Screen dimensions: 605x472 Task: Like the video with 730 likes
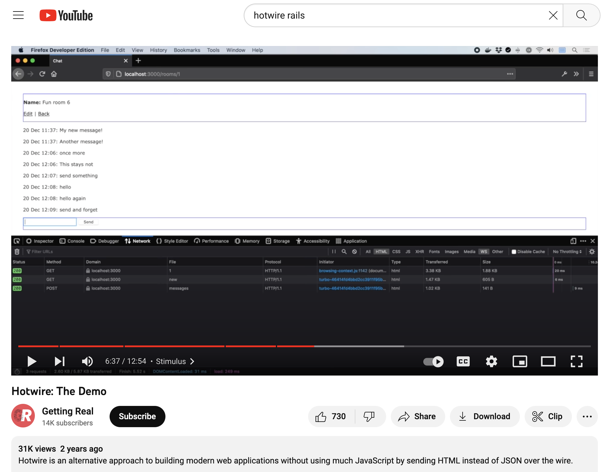(331, 416)
